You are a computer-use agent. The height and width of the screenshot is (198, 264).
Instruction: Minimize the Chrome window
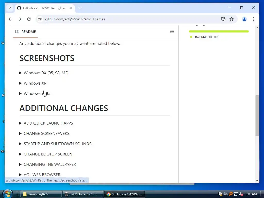[230, 8]
